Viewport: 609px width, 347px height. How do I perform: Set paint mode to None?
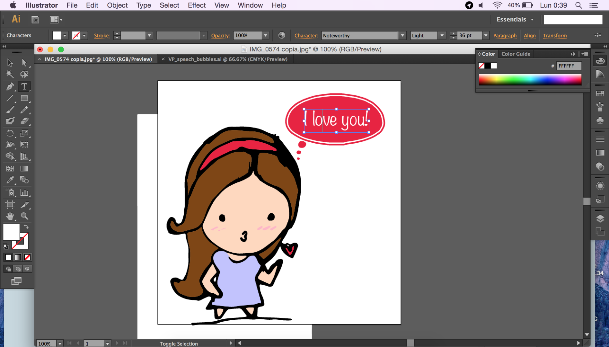(x=28, y=257)
